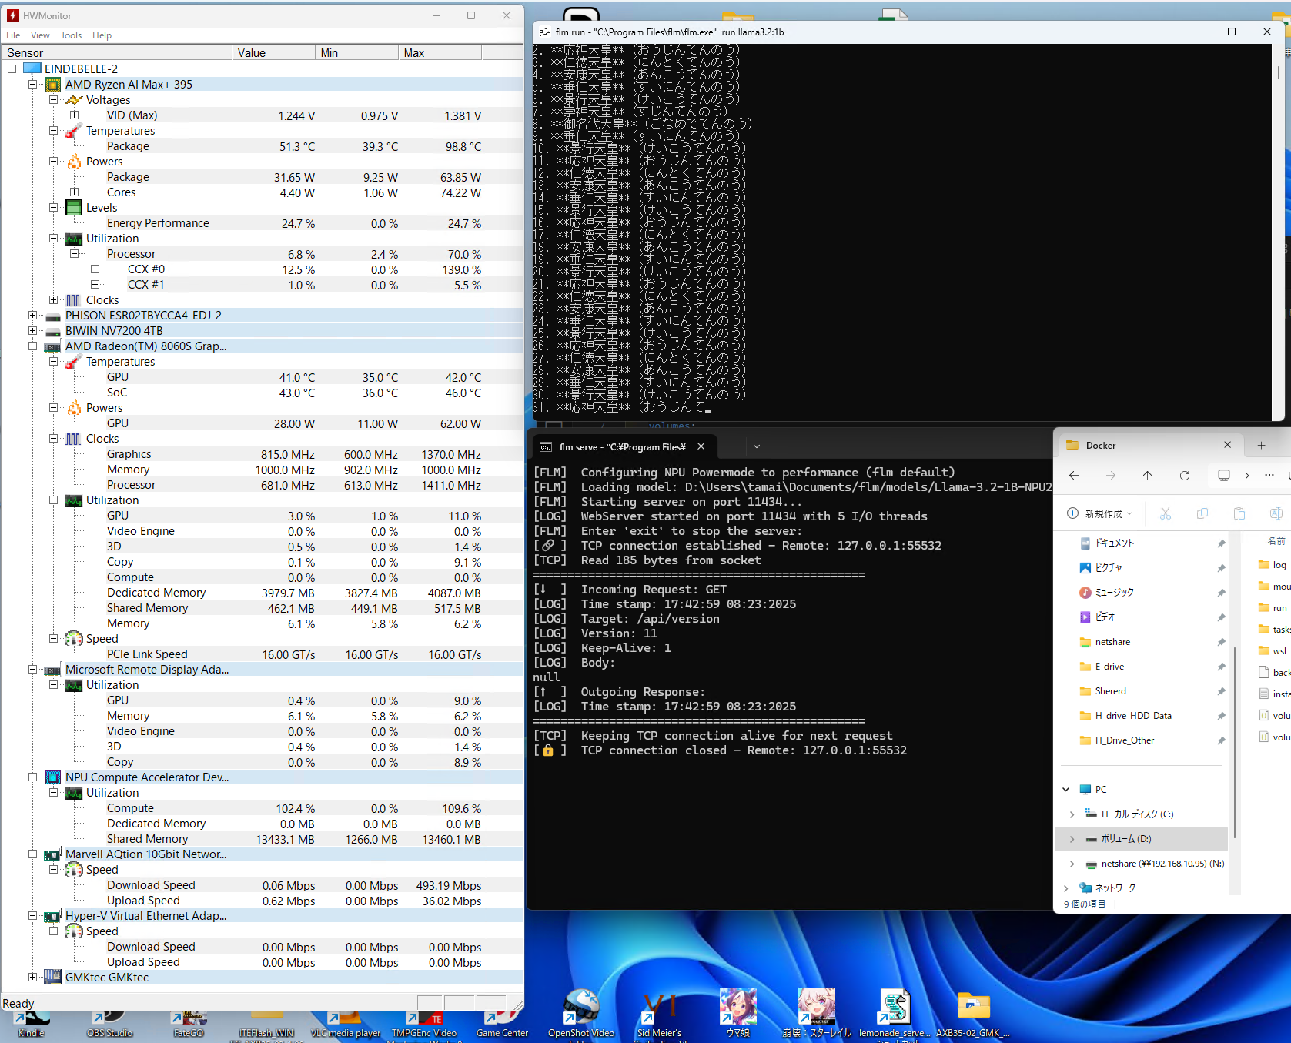
Task: Click the Marvell AQtion network adapter icon
Action: coord(53,854)
